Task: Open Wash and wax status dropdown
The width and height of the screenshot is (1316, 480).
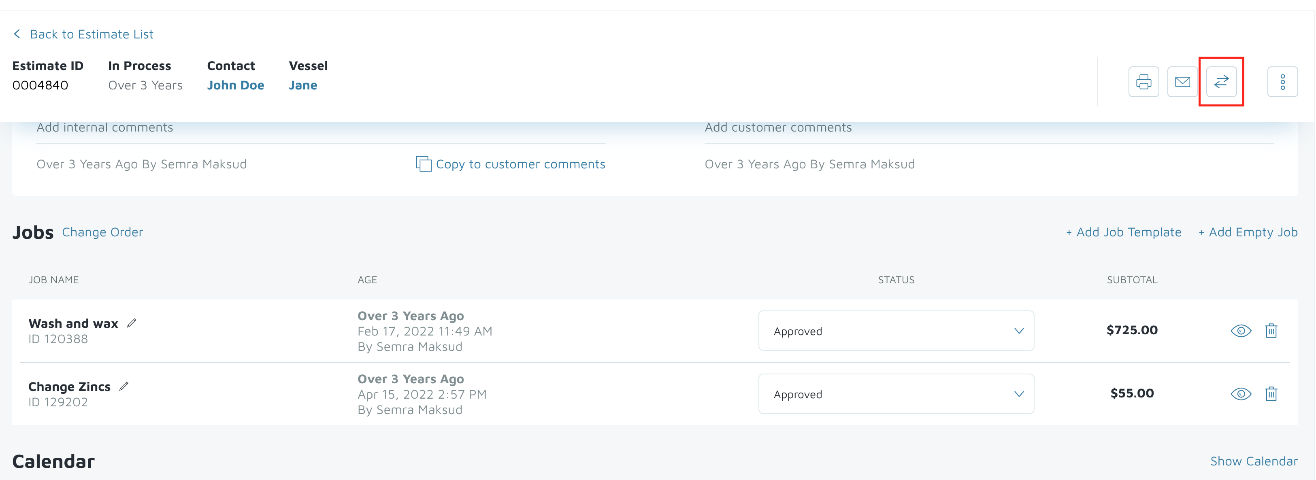Action: pos(896,331)
